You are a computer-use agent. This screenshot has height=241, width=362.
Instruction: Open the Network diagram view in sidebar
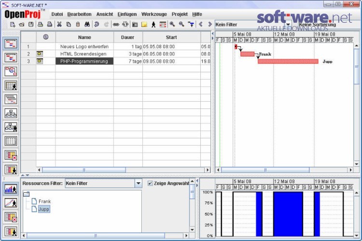11,71
